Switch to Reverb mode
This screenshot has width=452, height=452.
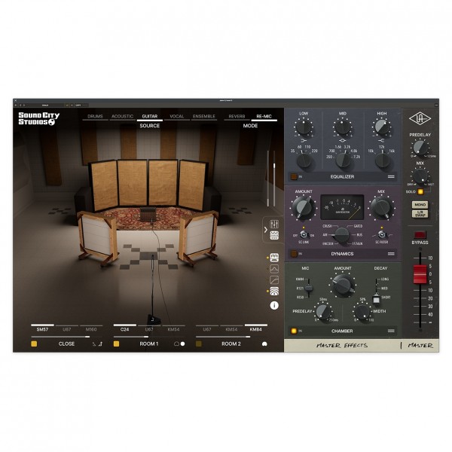click(x=237, y=117)
